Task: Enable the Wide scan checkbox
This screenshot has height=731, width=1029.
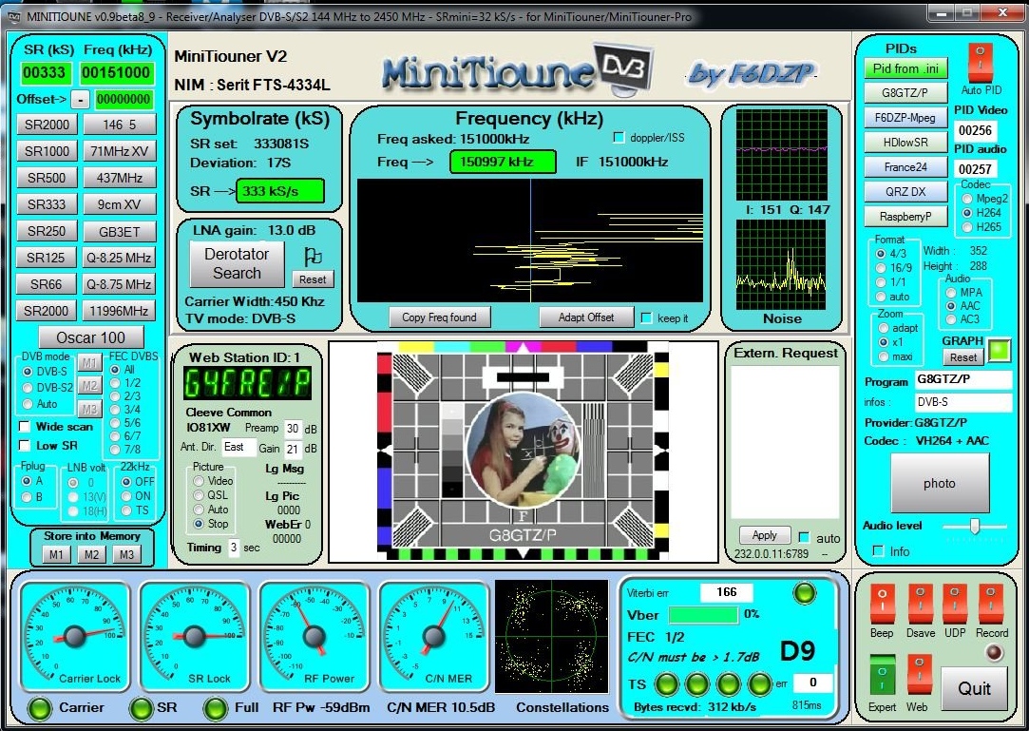Action: click(x=25, y=426)
